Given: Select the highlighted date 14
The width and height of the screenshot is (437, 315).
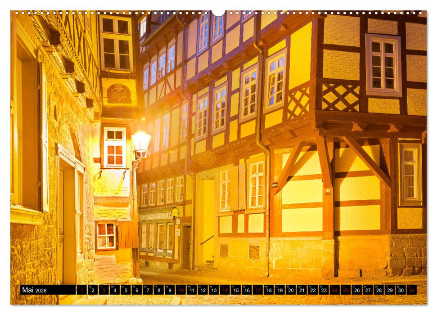Looking at the screenshot, I should [225, 292].
